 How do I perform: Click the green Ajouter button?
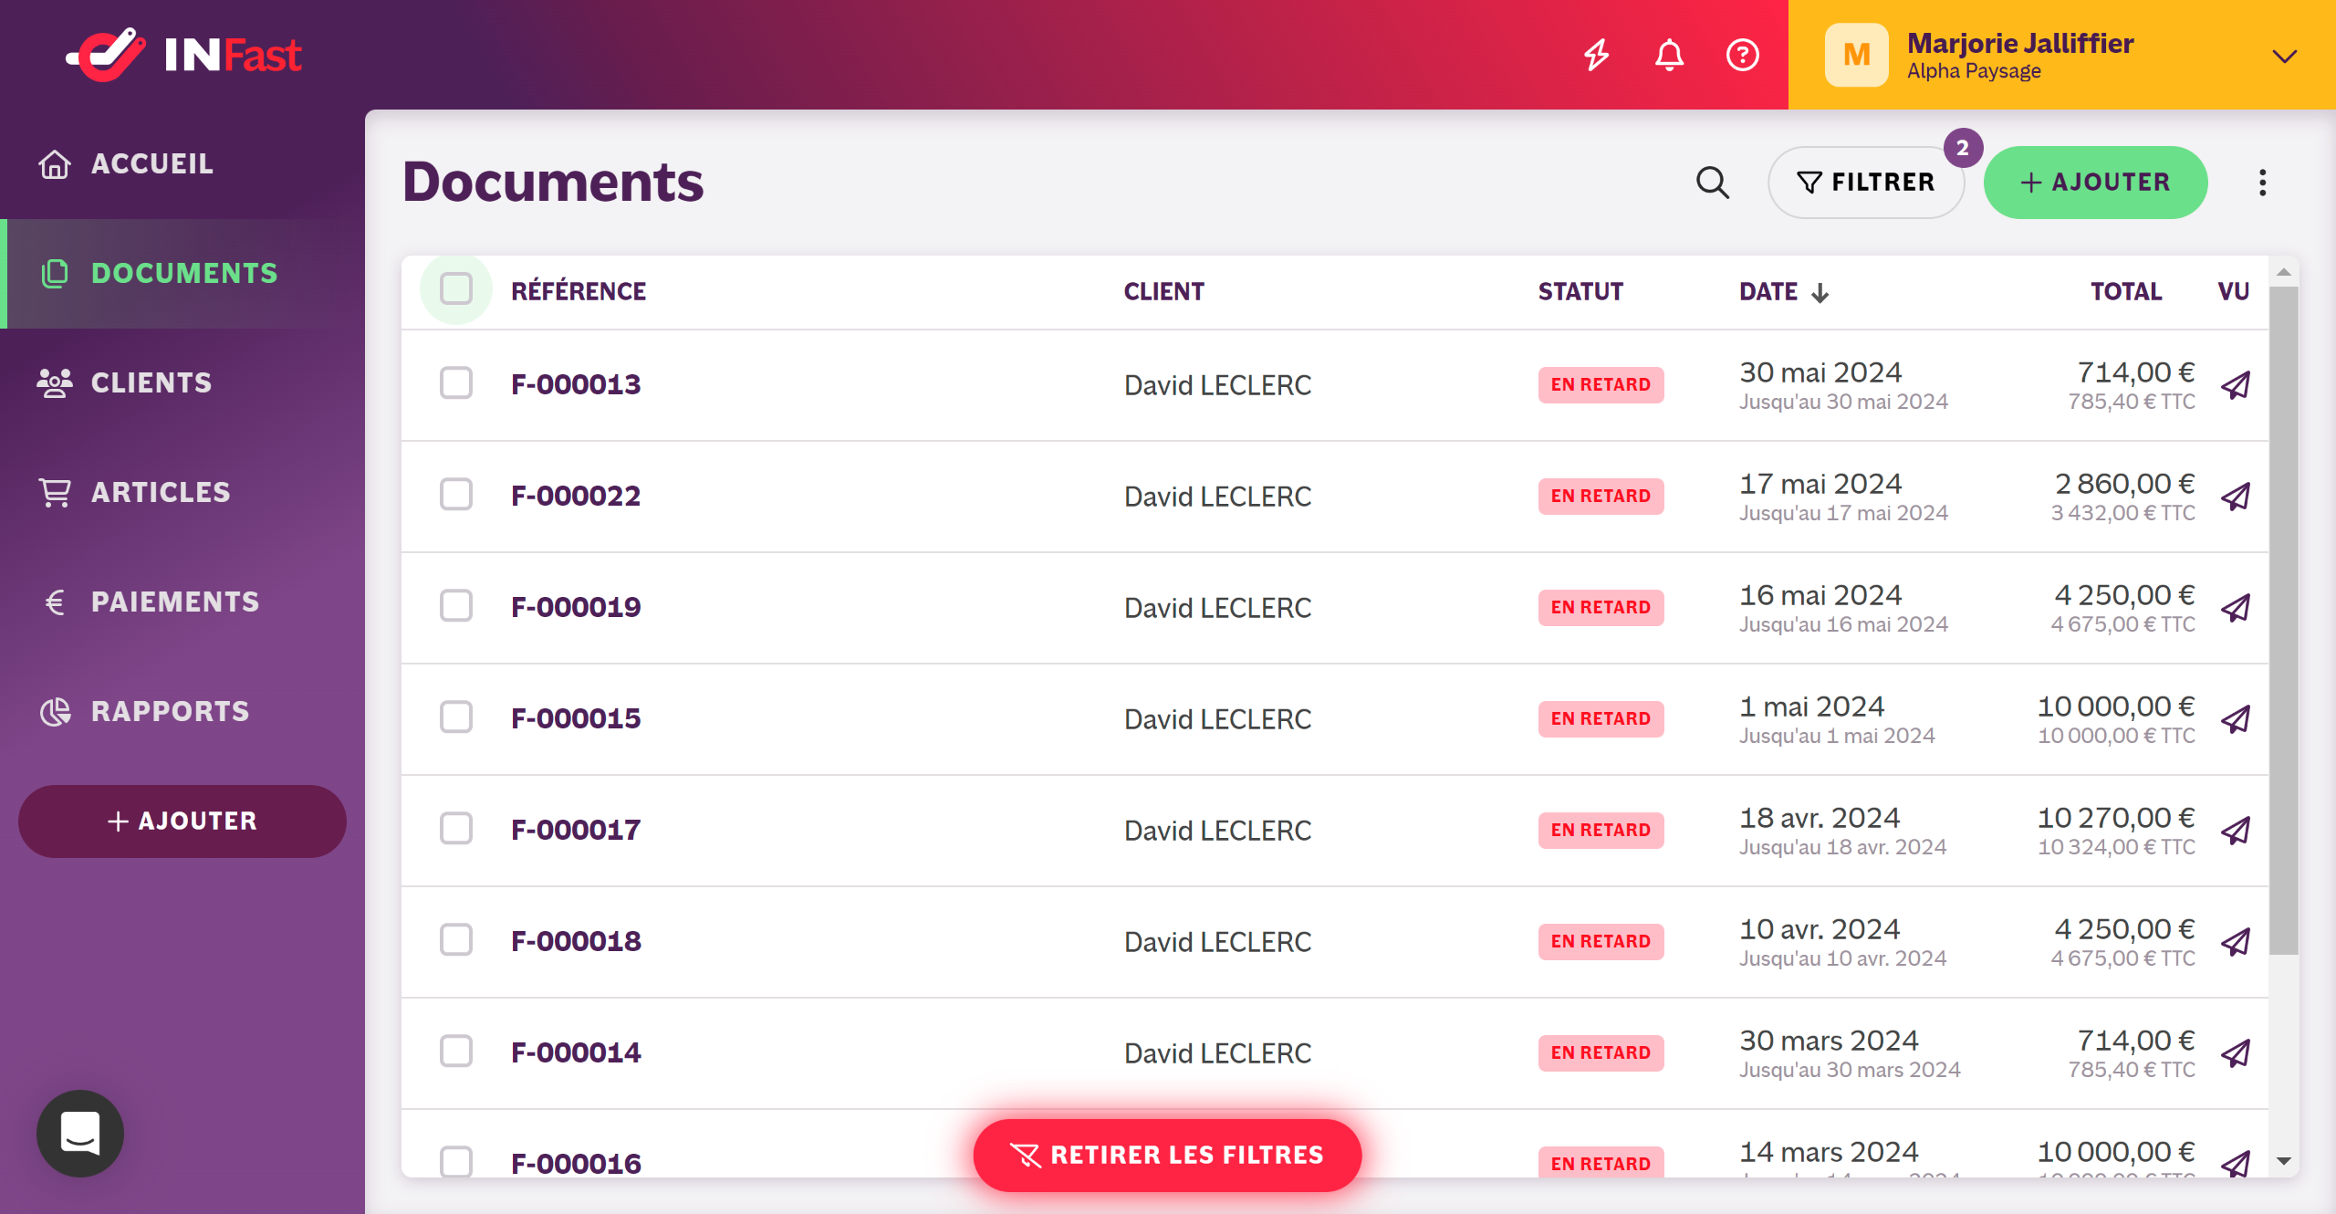click(2095, 183)
